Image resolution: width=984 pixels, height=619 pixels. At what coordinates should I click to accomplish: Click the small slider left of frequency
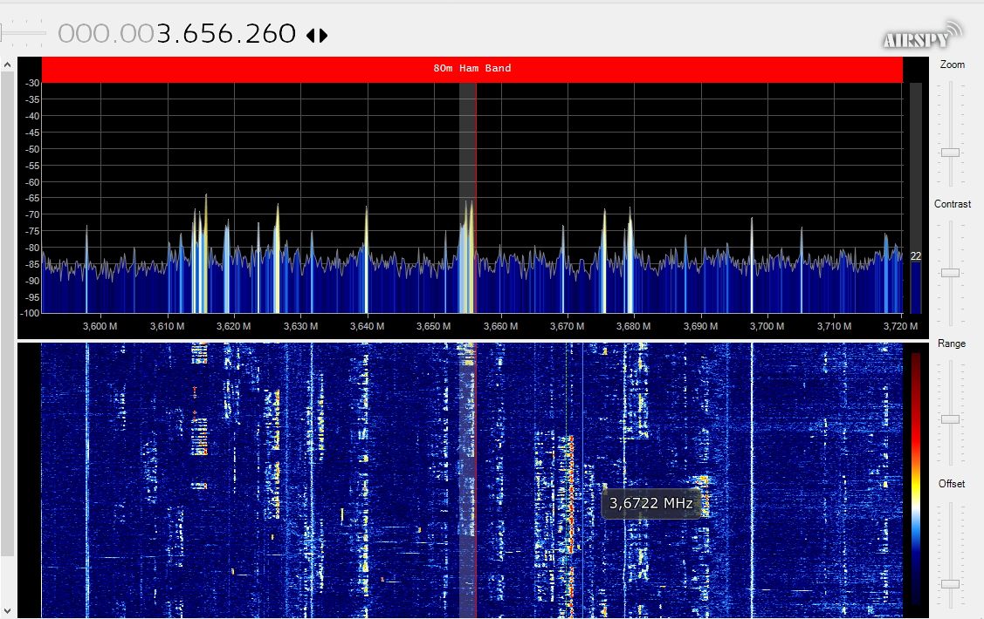(23, 32)
